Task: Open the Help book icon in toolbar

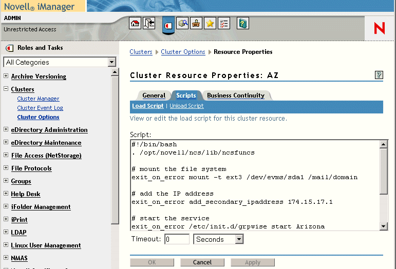Action: tap(243, 23)
